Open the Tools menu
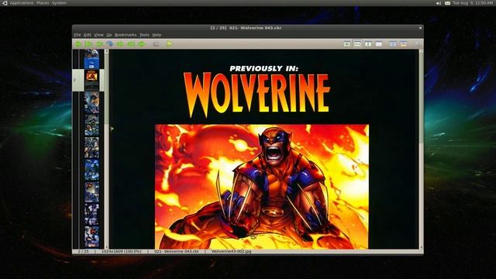The height and width of the screenshot is (279, 496). (x=144, y=35)
